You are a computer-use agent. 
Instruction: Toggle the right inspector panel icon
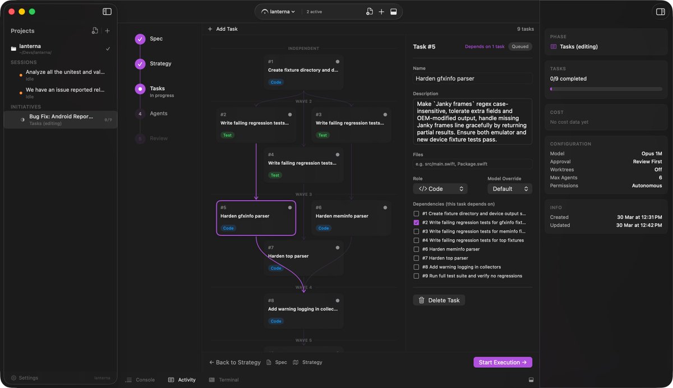pos(660,11)
